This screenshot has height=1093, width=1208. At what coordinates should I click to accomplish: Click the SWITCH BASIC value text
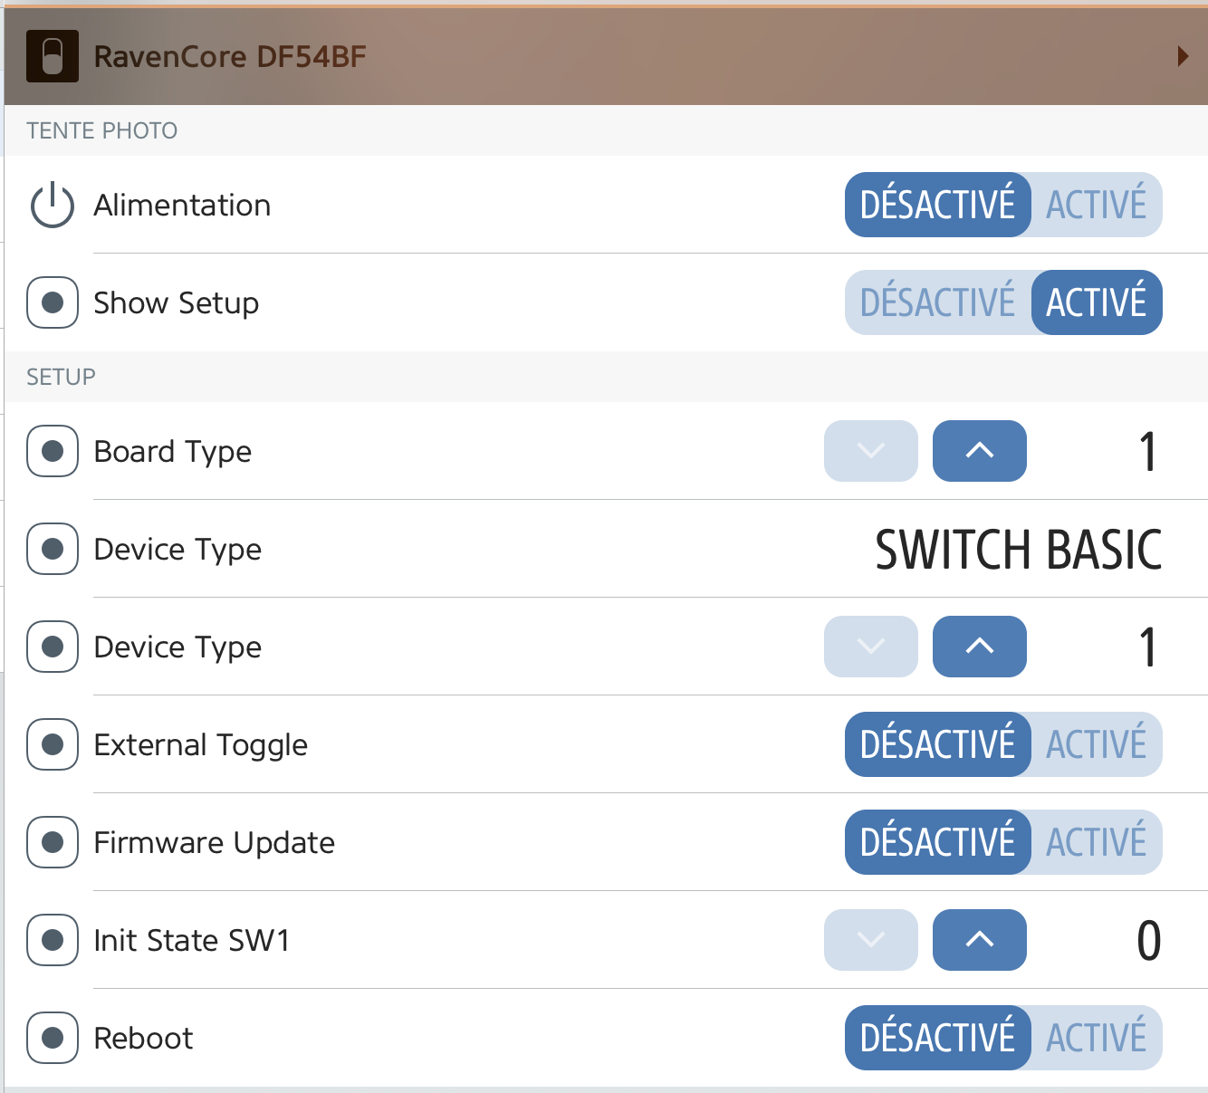tap(1019, 550)
